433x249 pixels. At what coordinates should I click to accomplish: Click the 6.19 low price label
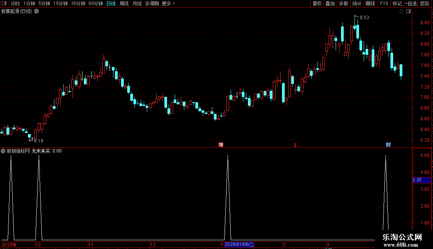[x=39, y=141]
